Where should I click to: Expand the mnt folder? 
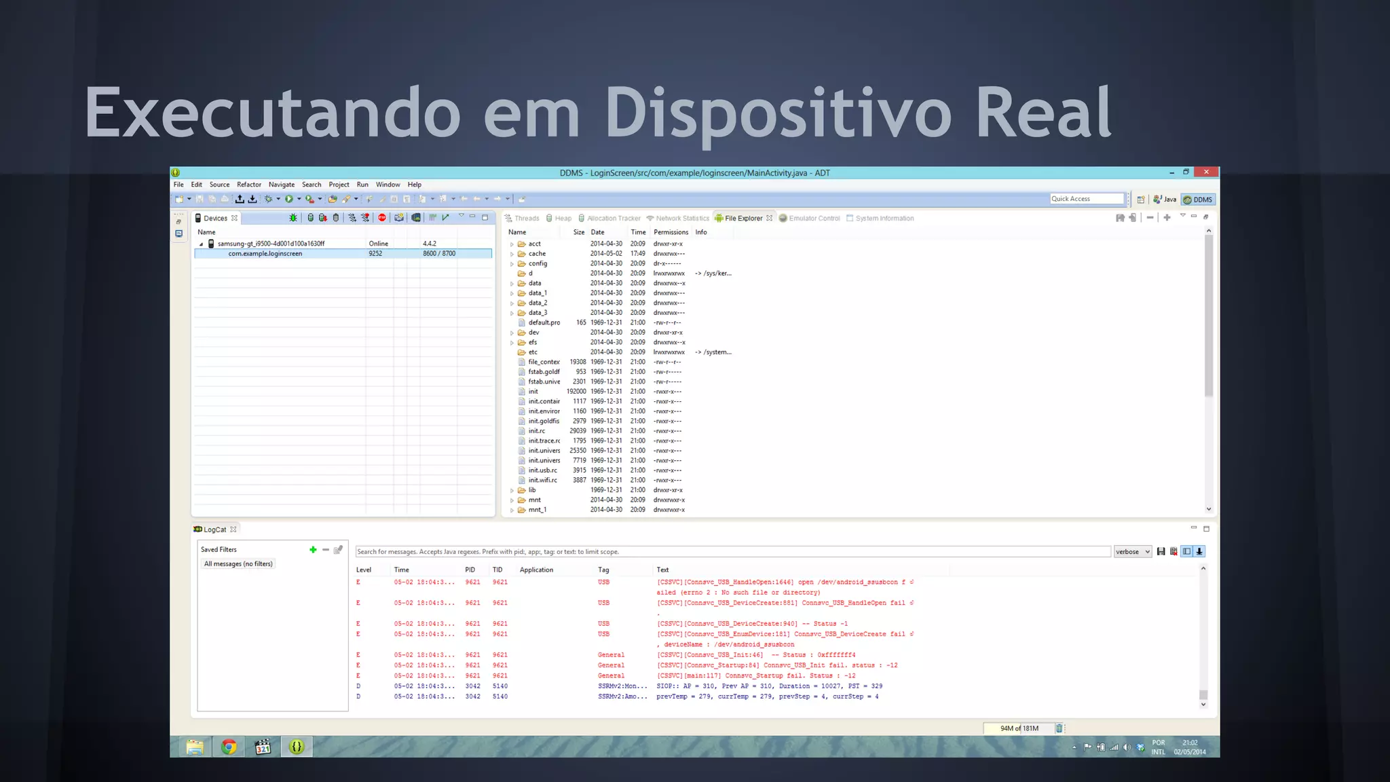[512, 500]
